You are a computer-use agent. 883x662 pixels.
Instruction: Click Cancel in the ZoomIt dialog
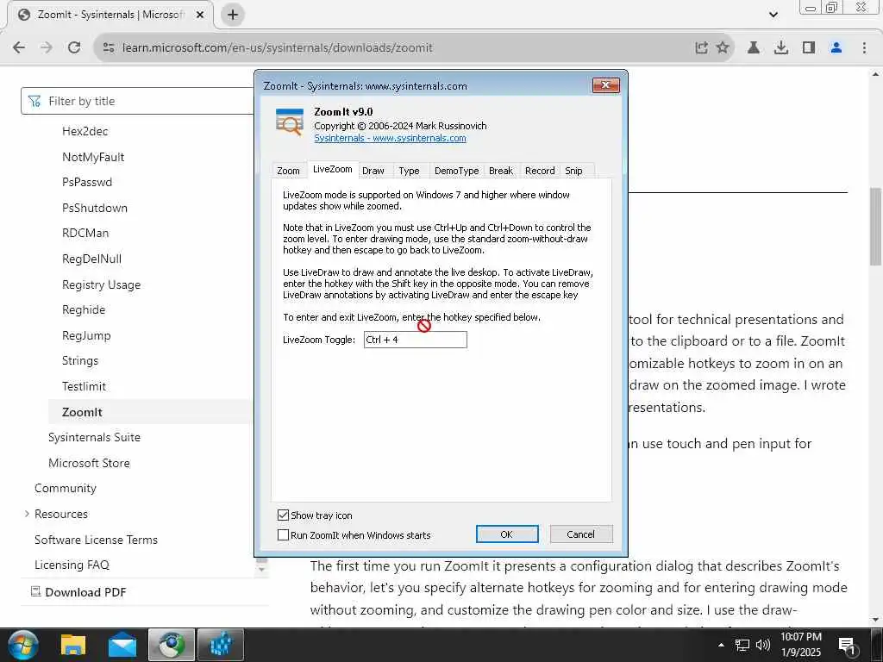tap(580, 534)
